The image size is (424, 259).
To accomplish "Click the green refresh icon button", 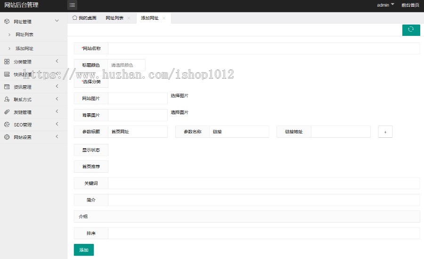I will point(411,30).
